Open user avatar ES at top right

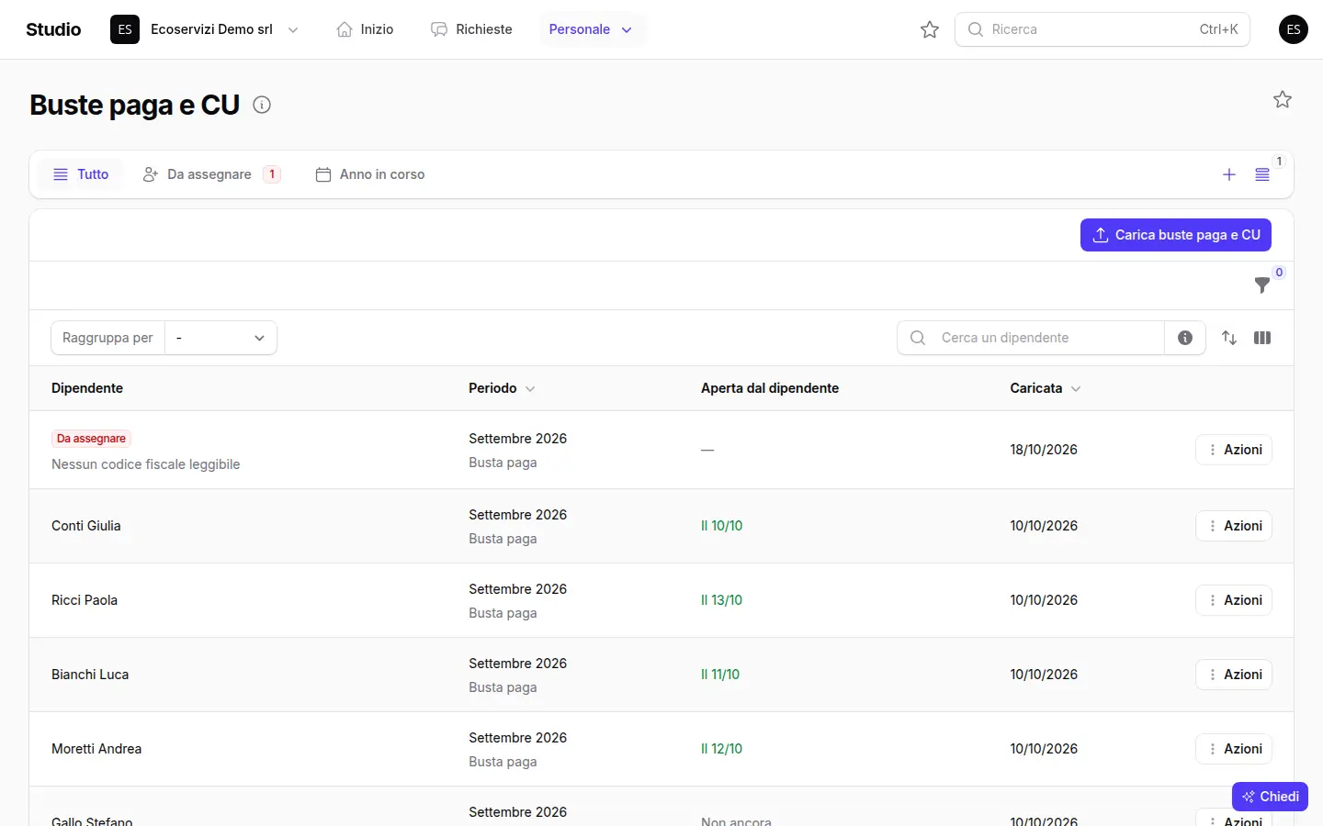1294,29
